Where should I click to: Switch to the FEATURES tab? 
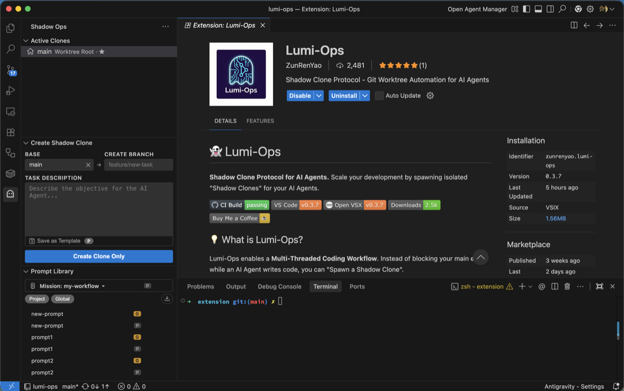click(x=260, y=121)
